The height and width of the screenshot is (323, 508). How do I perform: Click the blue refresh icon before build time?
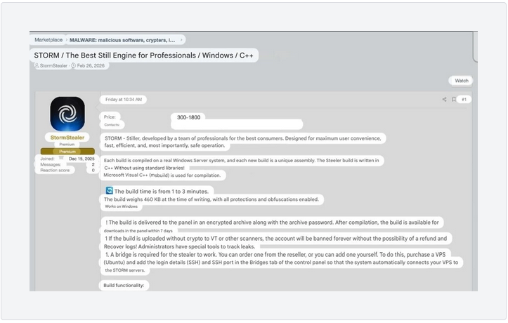(x=109, y=190)
